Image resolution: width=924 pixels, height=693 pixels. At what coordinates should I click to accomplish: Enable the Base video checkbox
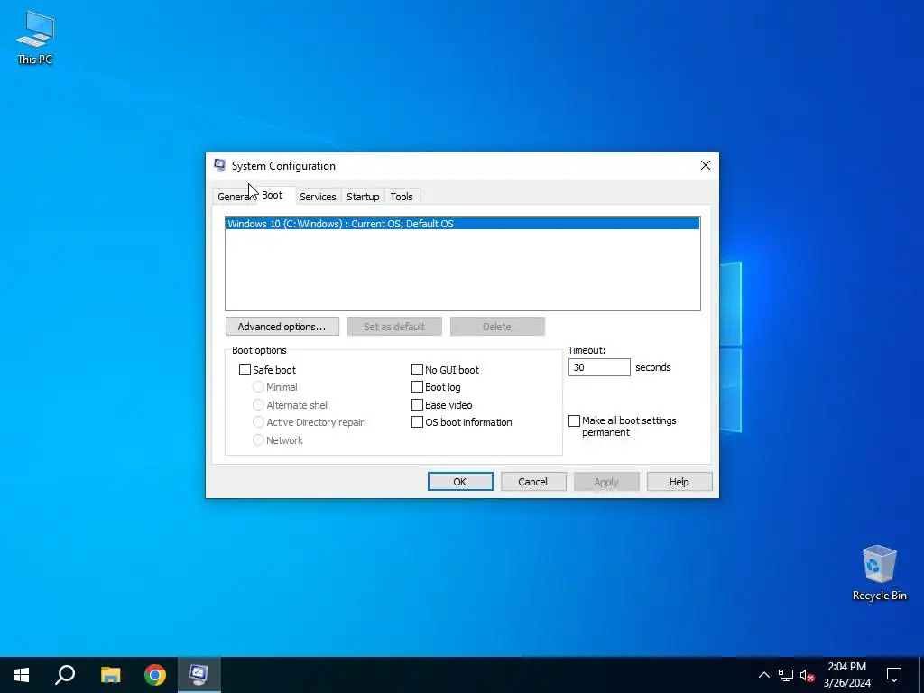click(417, 405)
